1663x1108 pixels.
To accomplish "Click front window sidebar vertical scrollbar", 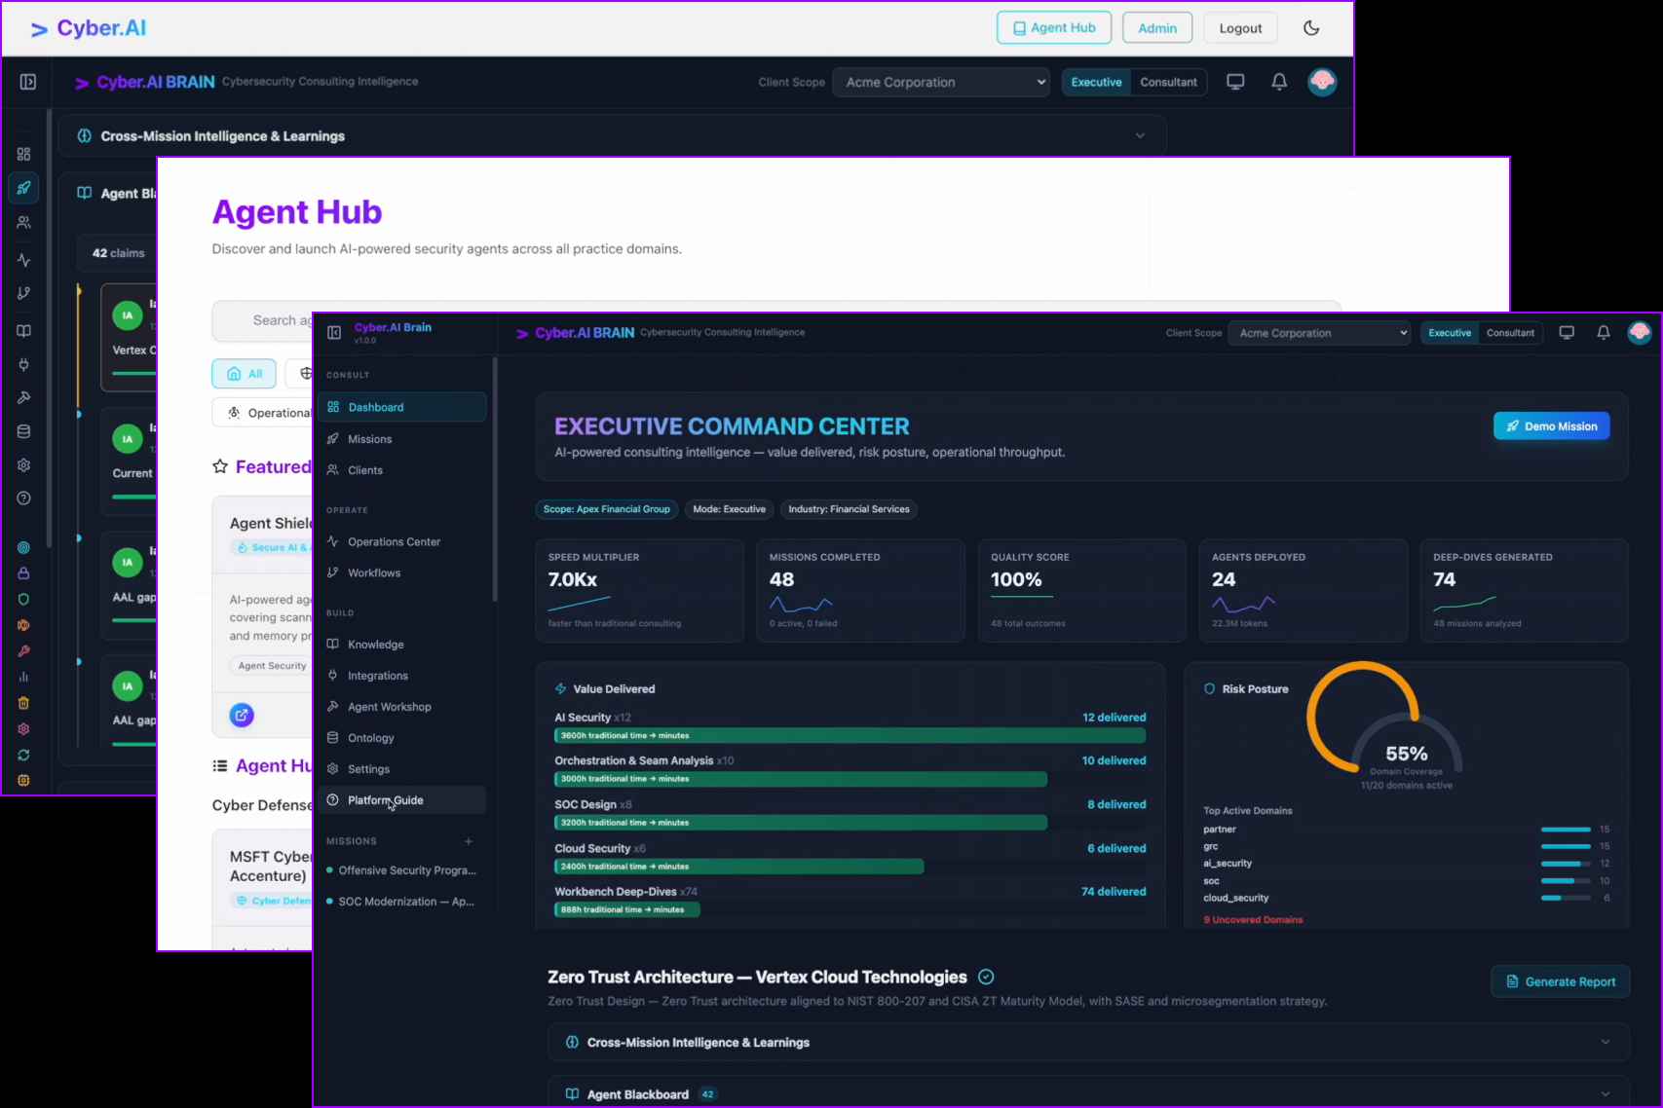I will pyautogui.click(x=495, y=479).
